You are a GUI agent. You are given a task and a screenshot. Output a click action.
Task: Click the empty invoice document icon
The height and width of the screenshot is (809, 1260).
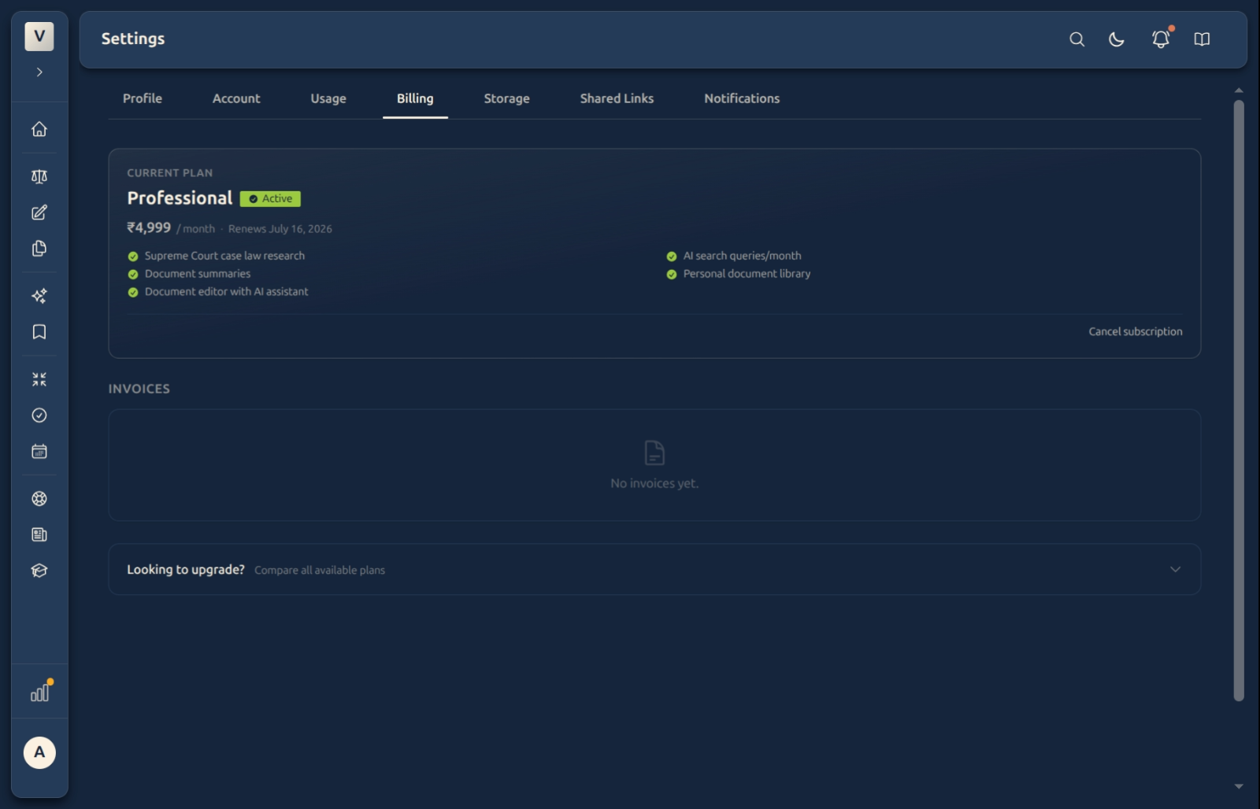(654, 453)
